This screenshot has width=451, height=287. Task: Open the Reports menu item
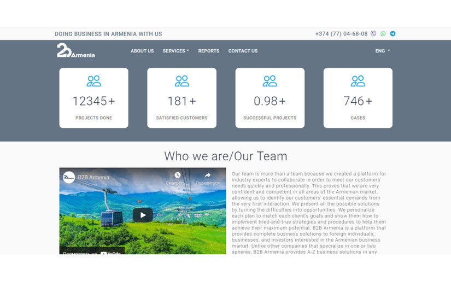pyautogui.click(x=209, y=51)
